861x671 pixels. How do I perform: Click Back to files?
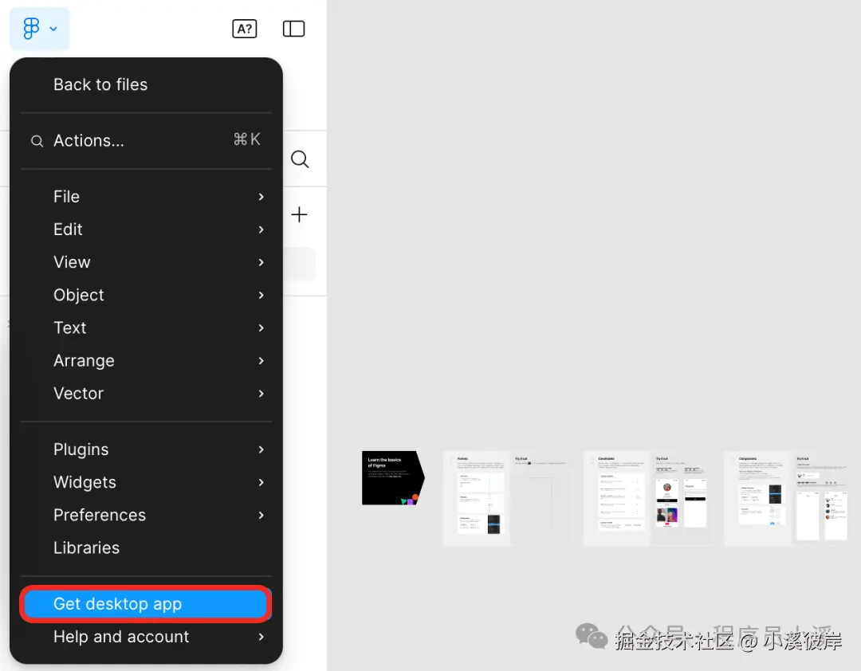coord(100,84)
